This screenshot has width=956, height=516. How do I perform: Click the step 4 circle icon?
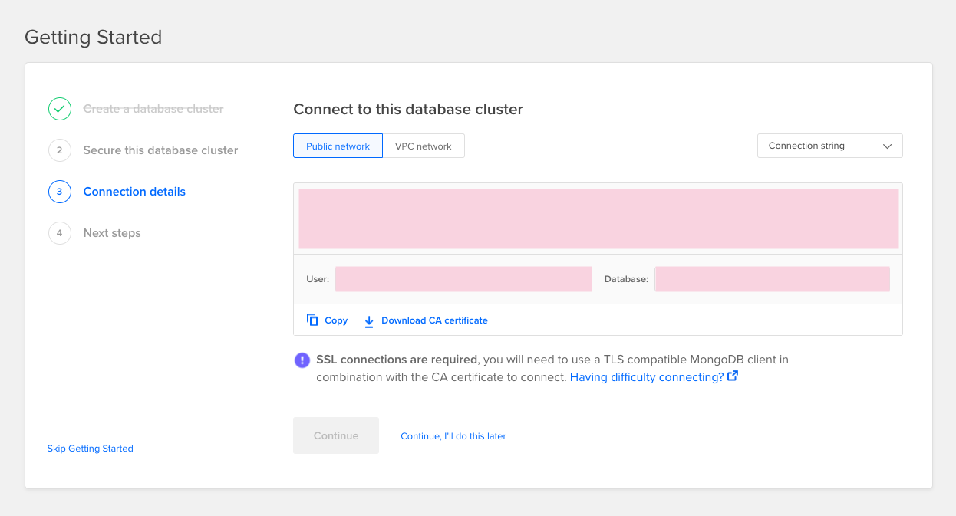coord(59,233)
